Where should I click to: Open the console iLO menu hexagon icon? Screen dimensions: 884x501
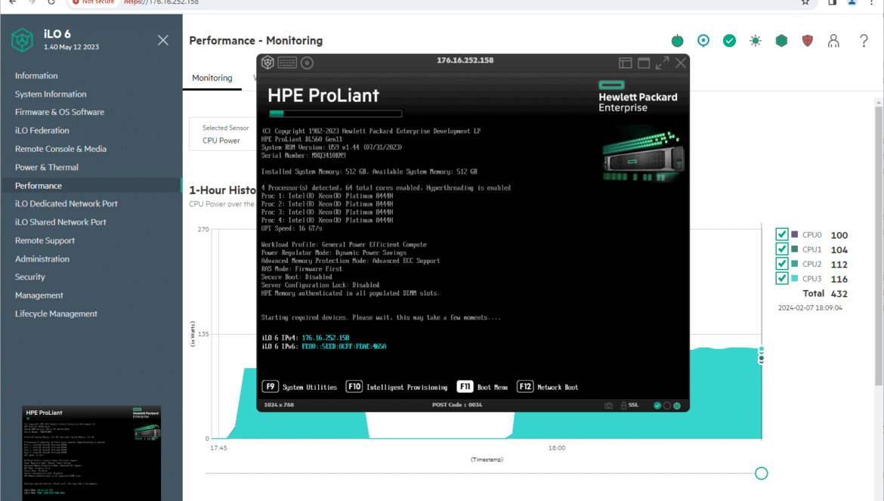[x=267, y=63]
